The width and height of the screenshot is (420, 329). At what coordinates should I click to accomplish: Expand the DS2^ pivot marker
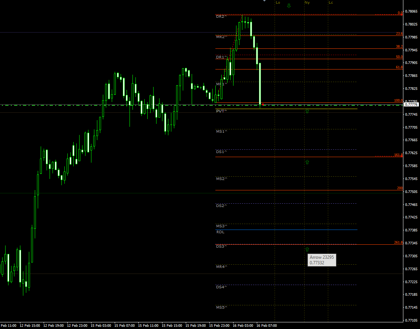(x=221, y=206)
